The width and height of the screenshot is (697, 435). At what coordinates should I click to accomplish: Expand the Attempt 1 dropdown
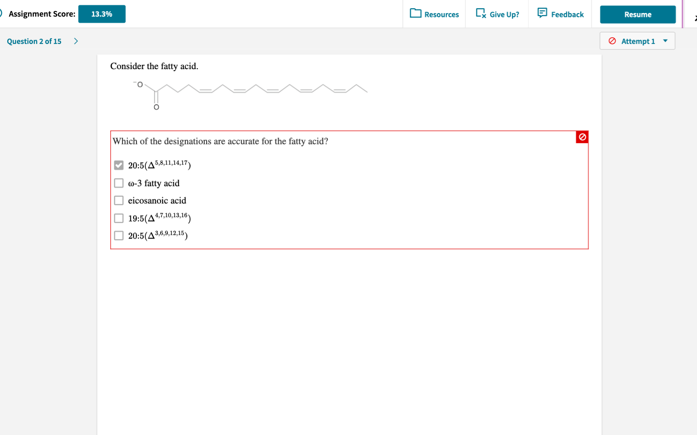click(x=637, y=41)
